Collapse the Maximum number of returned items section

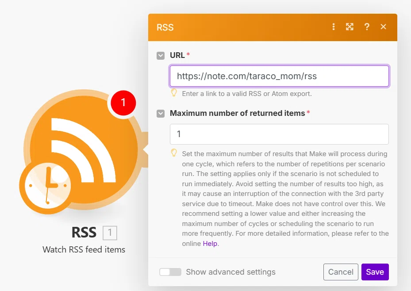161,114
